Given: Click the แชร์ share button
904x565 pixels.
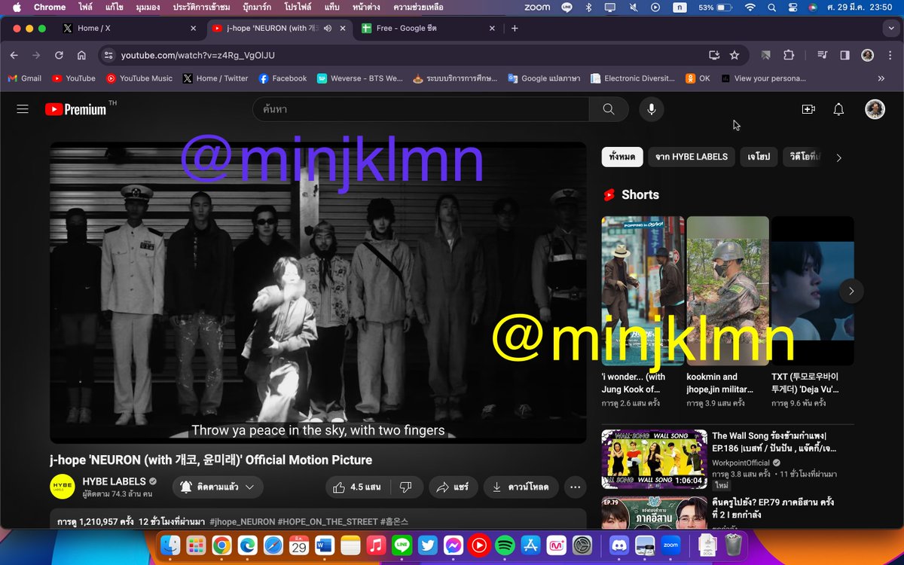Looking at the screenshot, I should coord(453,487).
